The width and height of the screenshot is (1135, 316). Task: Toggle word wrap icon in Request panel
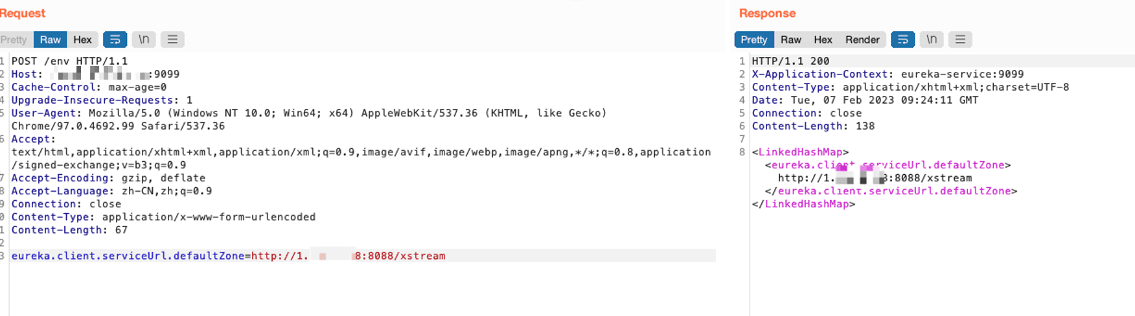pos(115,39)
